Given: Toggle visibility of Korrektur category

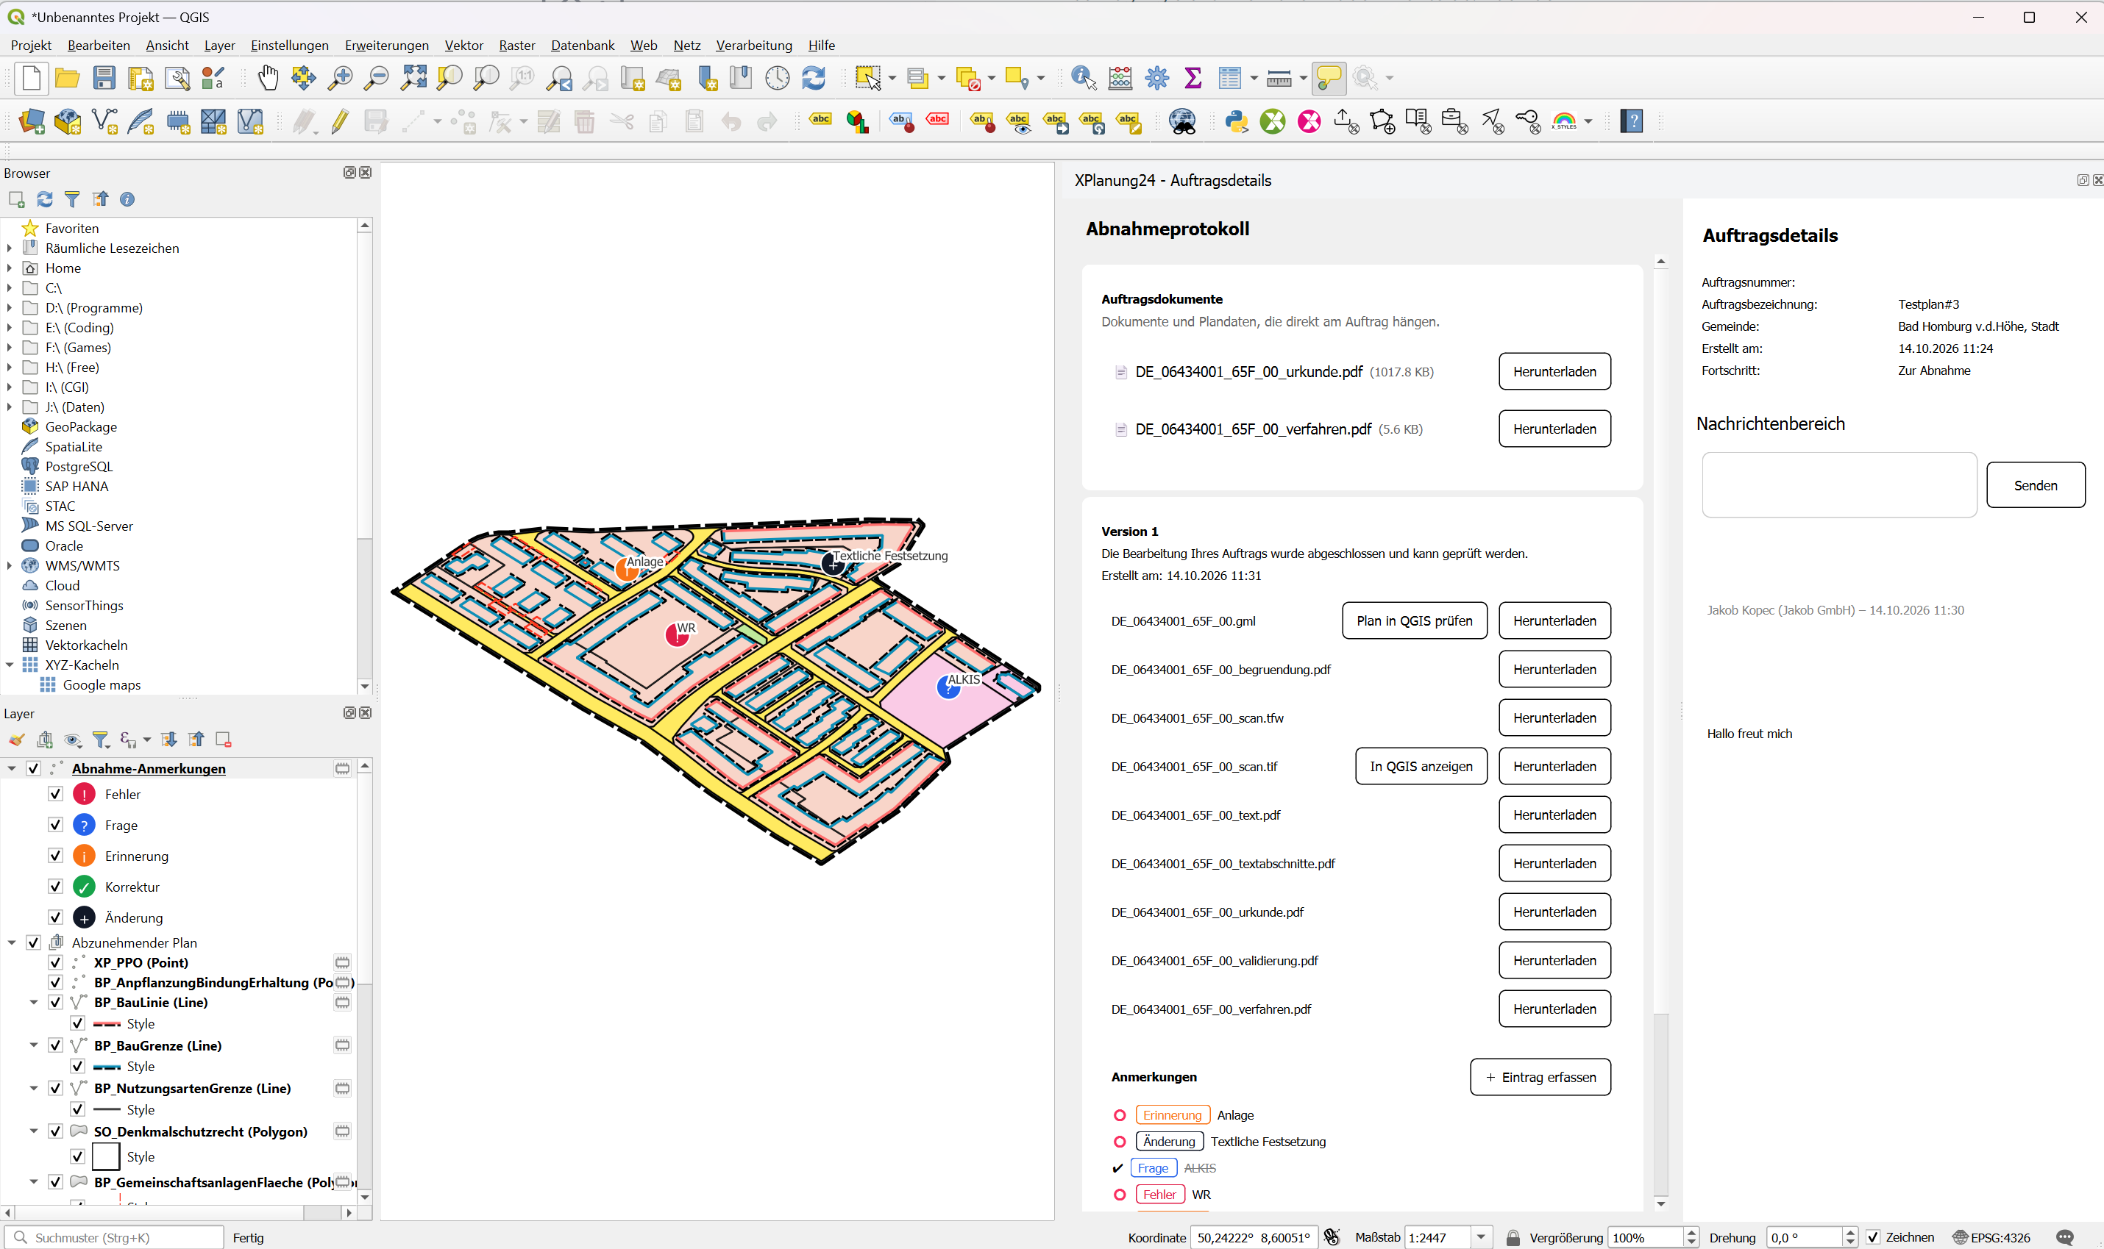Looking at the screenshot, I should coord(56,887).
